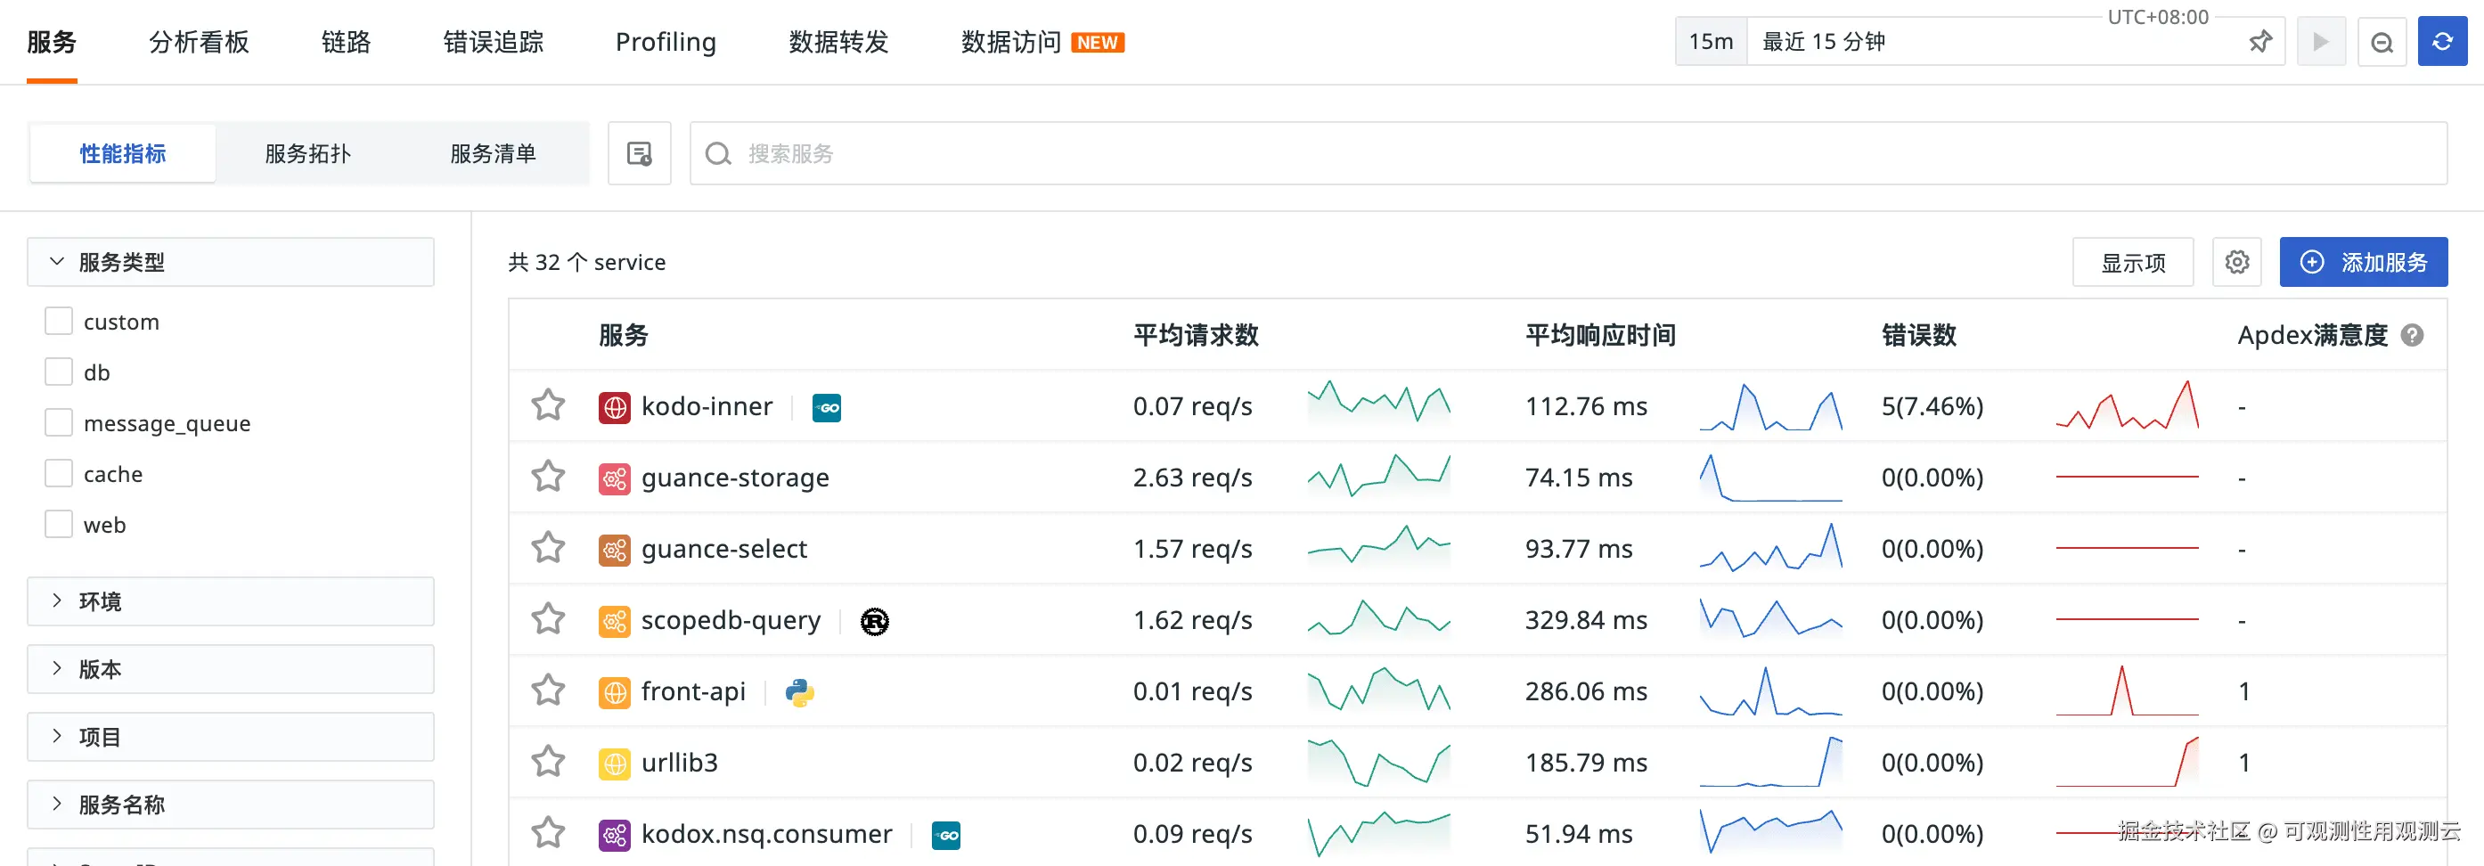Viewport: 2484px width, 866px height.
Task: Click the Rust language badge beside scopedb-query
Action: [x=875, y=622]
